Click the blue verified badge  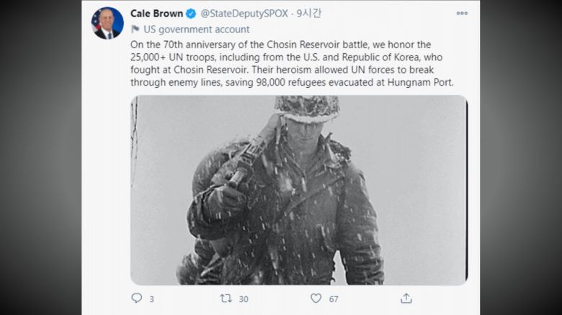[191, 14]
